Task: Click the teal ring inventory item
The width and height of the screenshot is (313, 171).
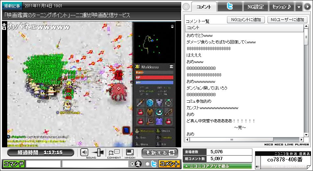Action: (x=159, y=112)
